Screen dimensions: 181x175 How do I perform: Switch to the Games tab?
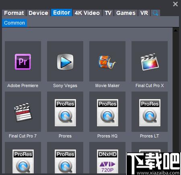(x=126, y=13)
